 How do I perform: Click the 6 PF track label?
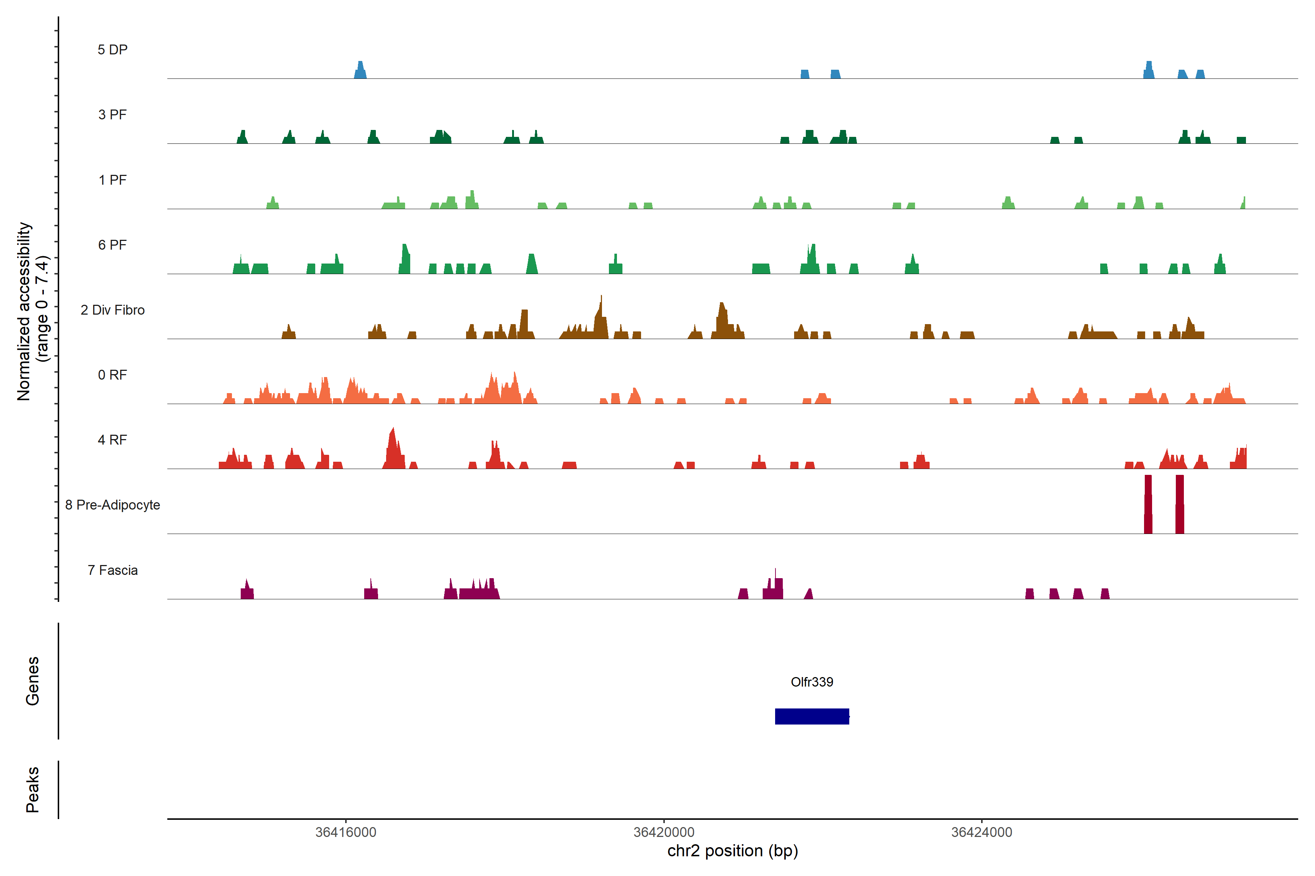(113, 245)
